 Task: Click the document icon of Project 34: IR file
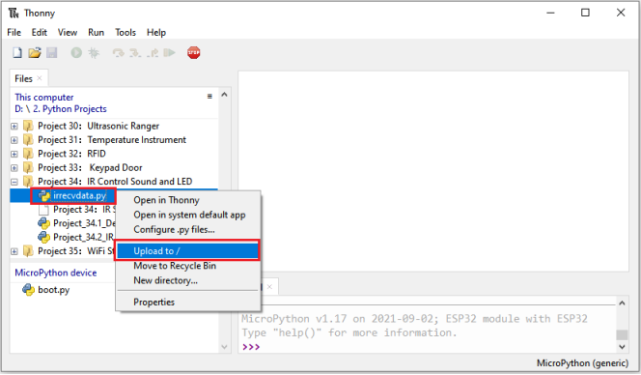[x=43, y=210]
